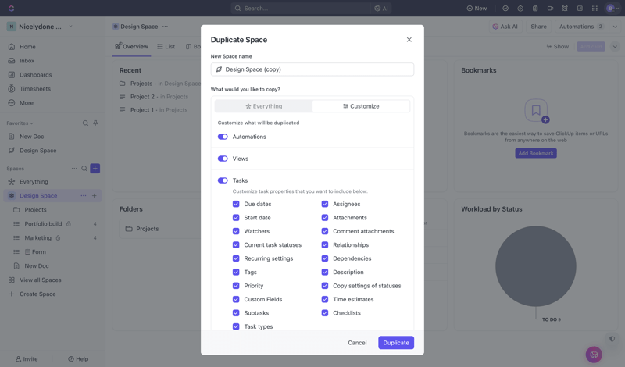Click Help at bottom of sidebar
Viewport: 625px width, 367px height.
[x=78, y=359]
